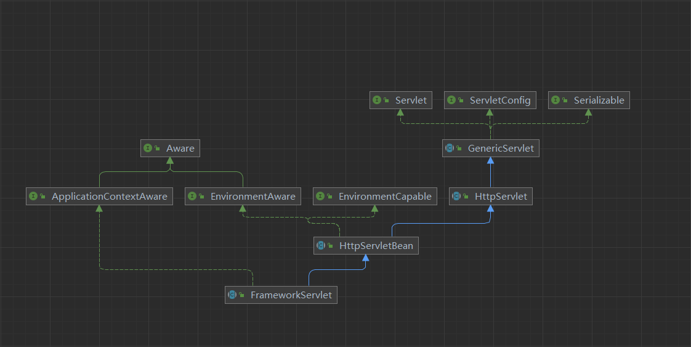691x347 pixels.
Task: Click the abstract class icon on GenericServlet
Action: (450, 149)
